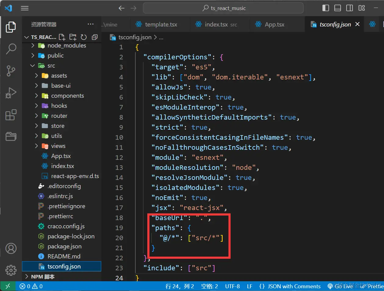Open react-app-env.d.ts file

(75, 176)
